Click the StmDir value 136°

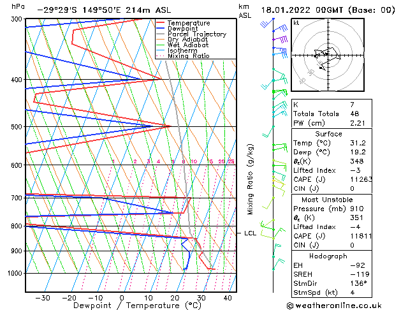358,283
